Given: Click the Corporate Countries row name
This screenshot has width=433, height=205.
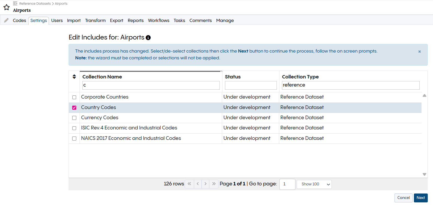Looking at the screenshot, I should [105, 97].
